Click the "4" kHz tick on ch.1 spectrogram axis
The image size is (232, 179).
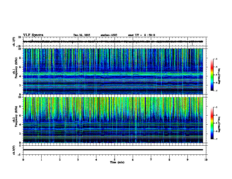click(x=20, y=76)
